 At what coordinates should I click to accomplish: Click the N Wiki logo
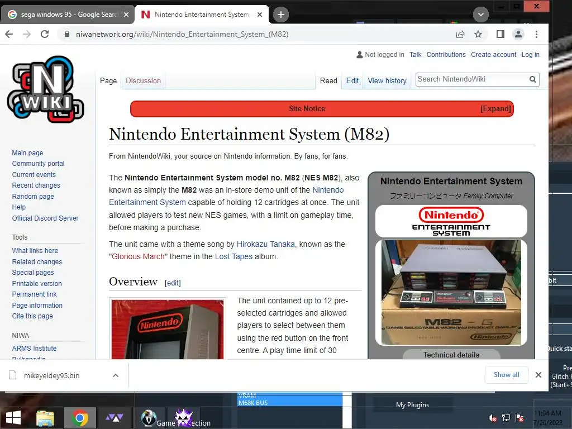[x=46, y=89]
